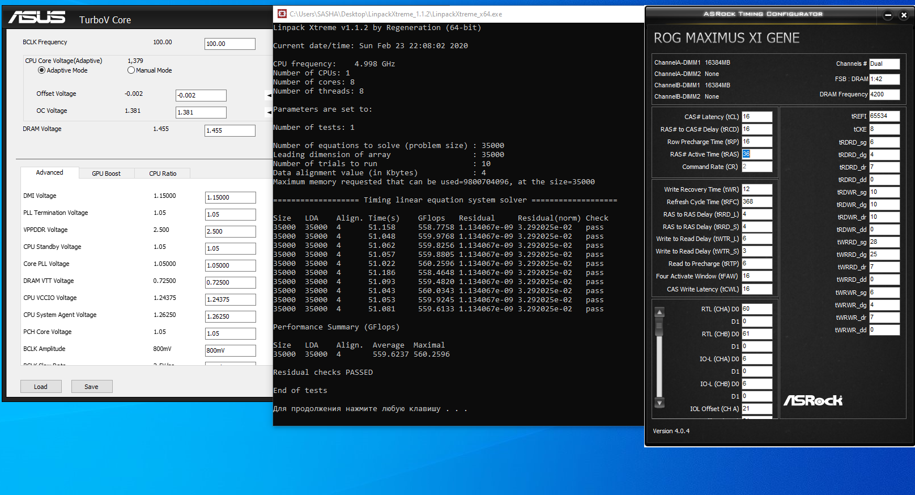Image resolution: width=915 pixels, height=495 pixels.
Task: Close the ASRock Timing Configurator window
Action: [904, 15]
